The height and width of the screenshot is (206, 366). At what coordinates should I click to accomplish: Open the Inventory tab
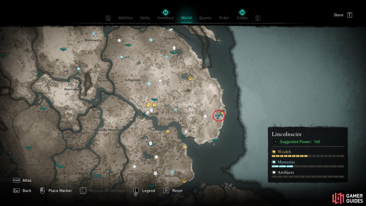(165, 18)
